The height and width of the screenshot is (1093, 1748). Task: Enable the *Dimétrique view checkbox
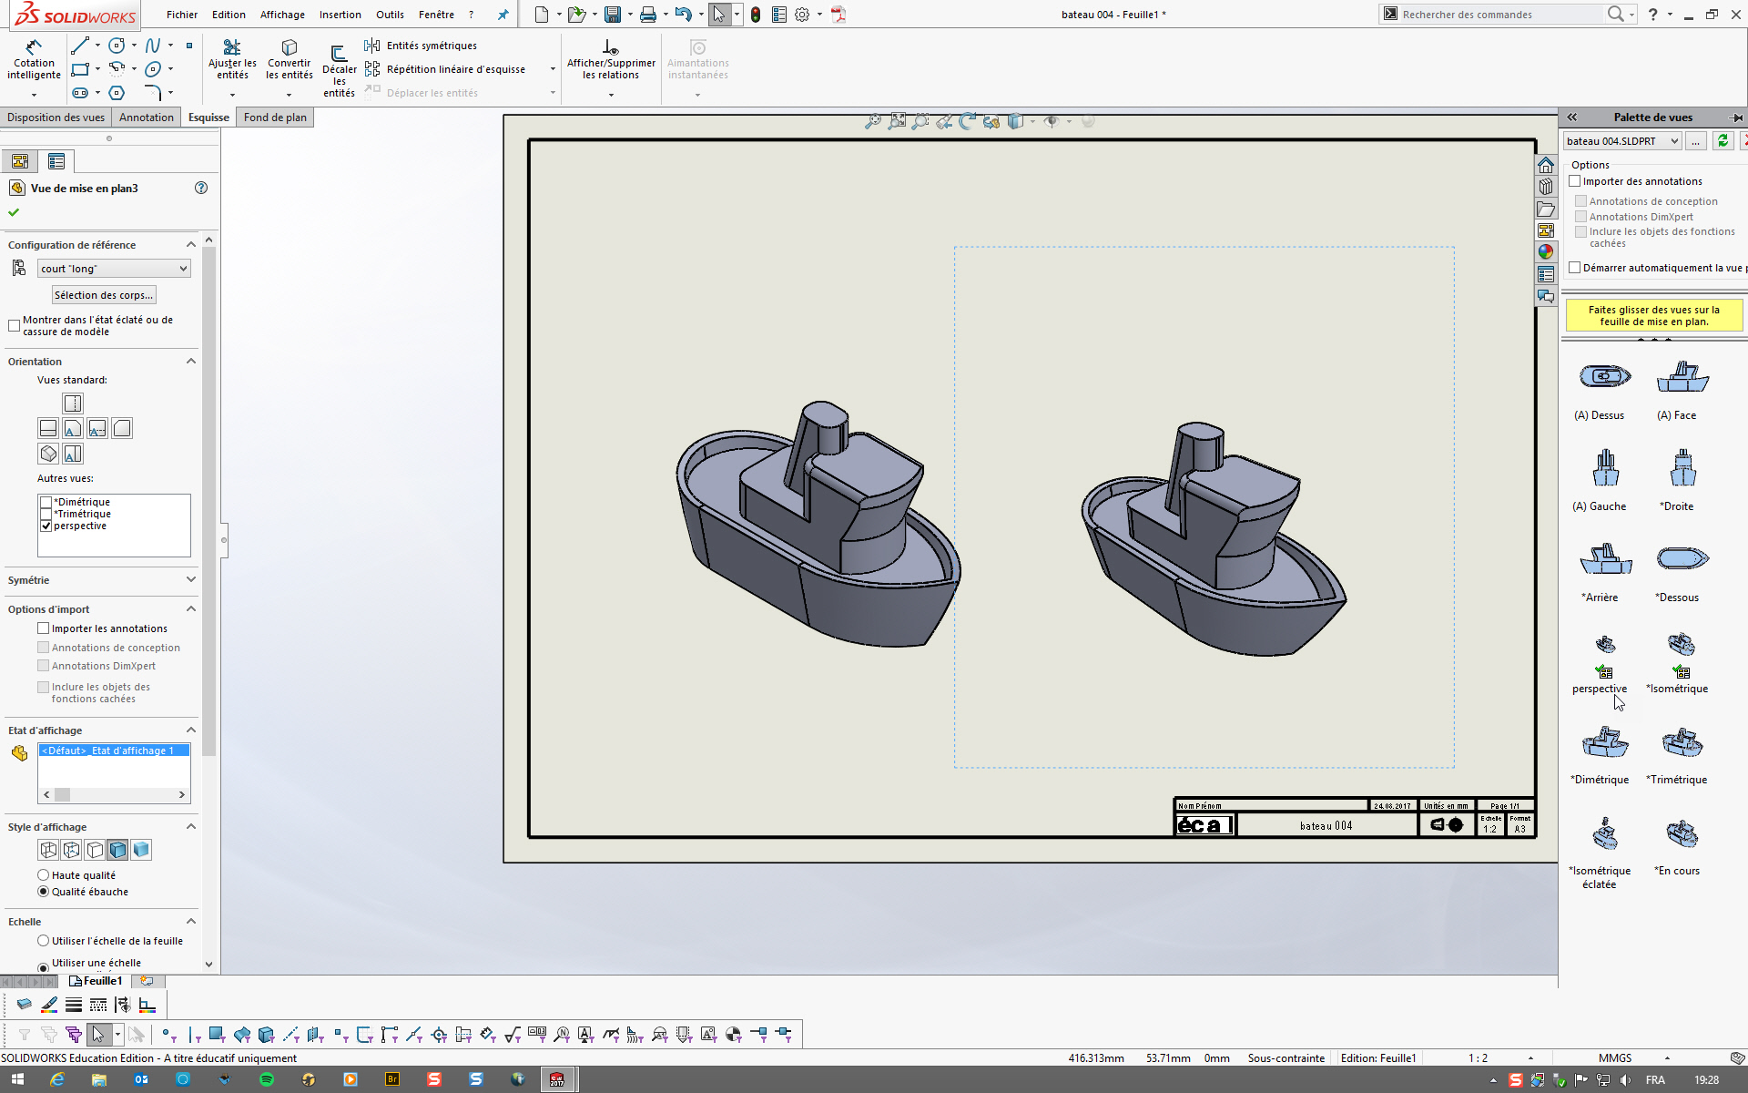(46, 502)
